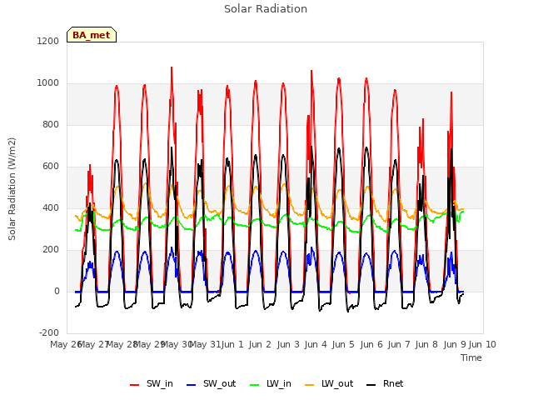Click the 400 y-axis tick label

pos(51,207)
